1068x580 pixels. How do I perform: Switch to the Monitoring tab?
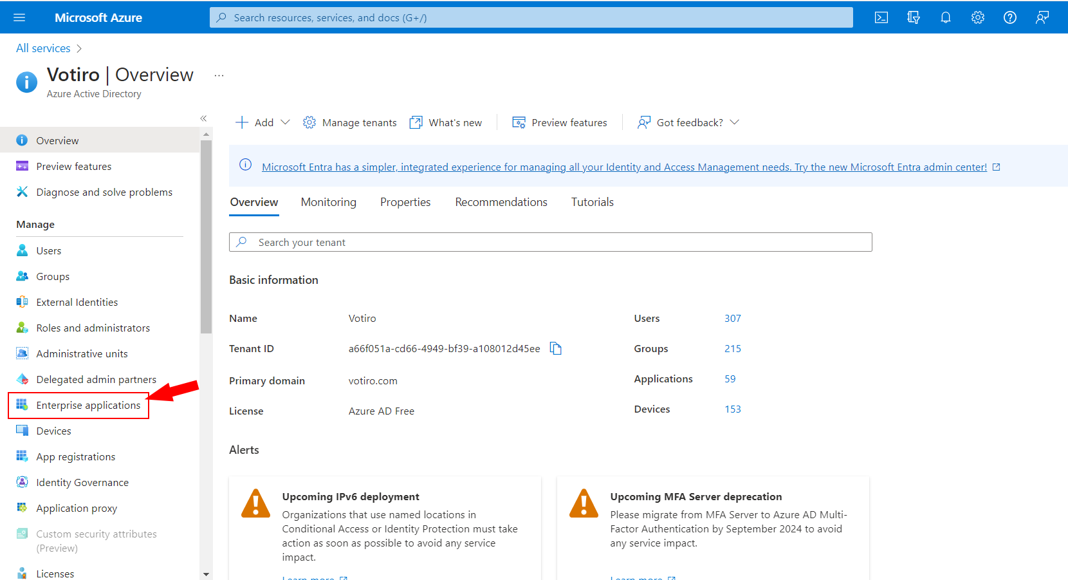[329, 202]
